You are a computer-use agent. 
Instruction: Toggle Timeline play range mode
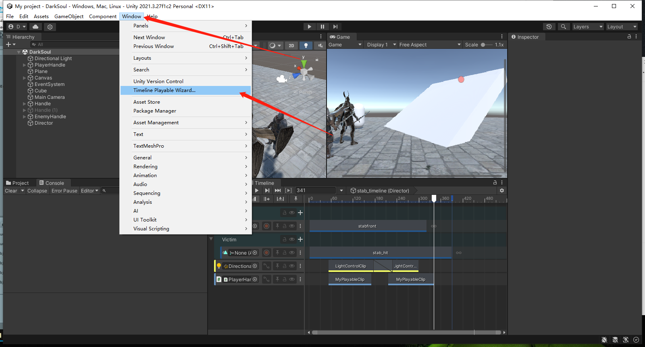[x=288, y=190]
